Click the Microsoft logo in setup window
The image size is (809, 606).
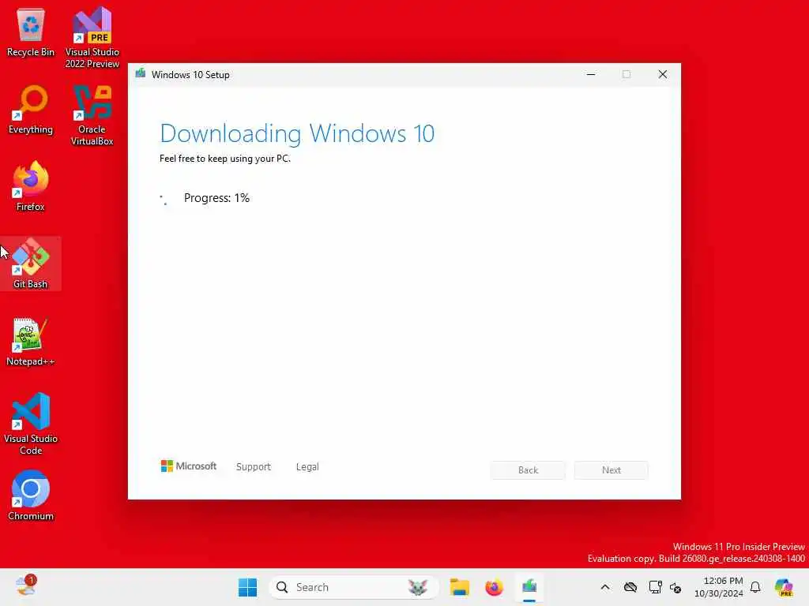pos(189,466)
